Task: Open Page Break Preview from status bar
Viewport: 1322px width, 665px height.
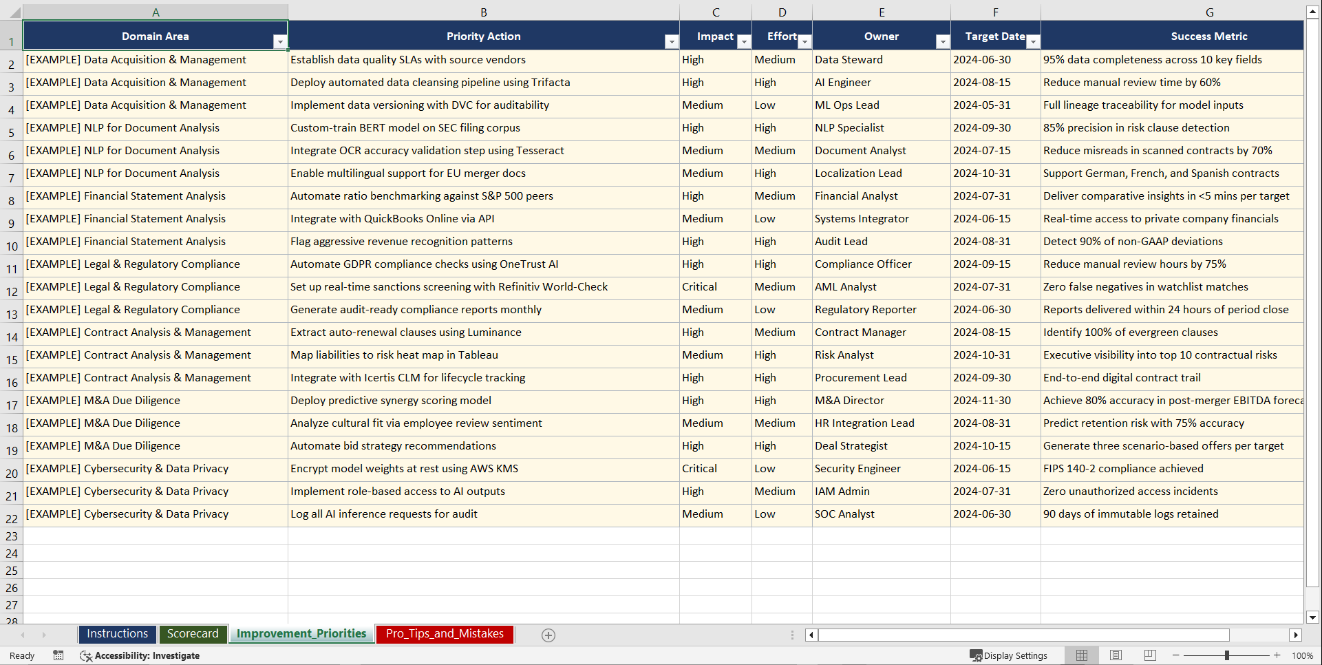Action: pyautogui.click(x=1149, y=655)
